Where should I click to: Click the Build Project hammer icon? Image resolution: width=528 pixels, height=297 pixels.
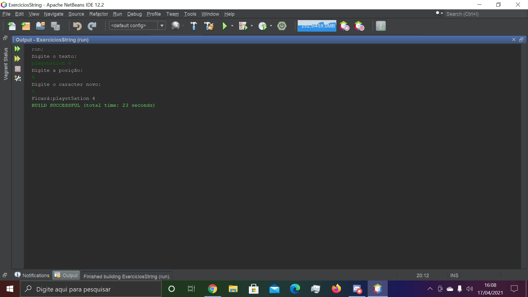(194, 26)
